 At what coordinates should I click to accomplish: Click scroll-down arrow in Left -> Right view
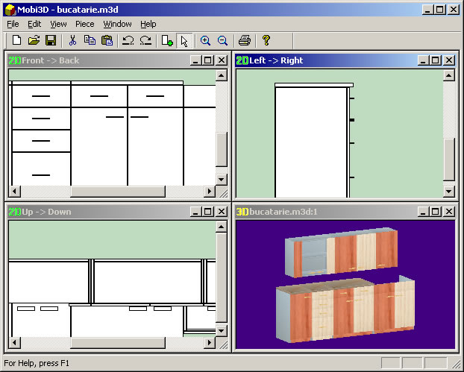tap(449, 192)
